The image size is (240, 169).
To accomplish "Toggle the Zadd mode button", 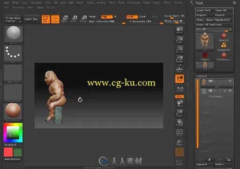I will 132,16.
